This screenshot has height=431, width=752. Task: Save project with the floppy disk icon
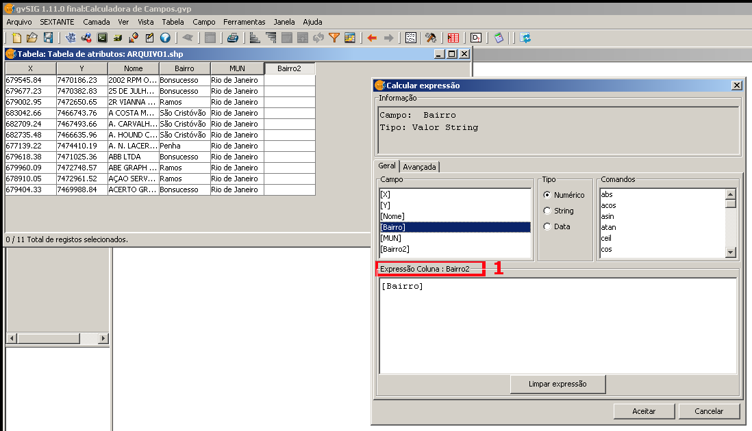48,38
